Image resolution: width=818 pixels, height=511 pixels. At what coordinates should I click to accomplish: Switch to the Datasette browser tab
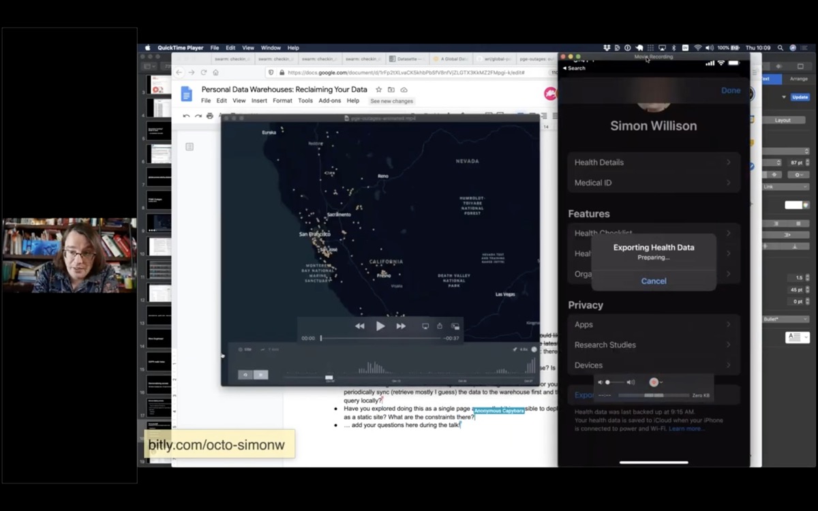tap(406, 59)
